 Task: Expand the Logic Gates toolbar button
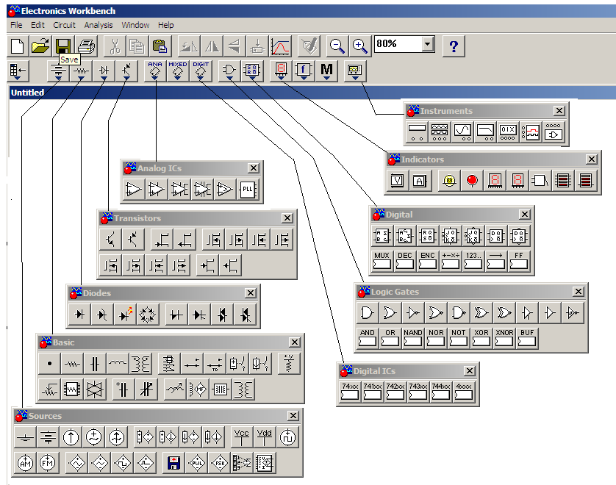coord(229,71)
